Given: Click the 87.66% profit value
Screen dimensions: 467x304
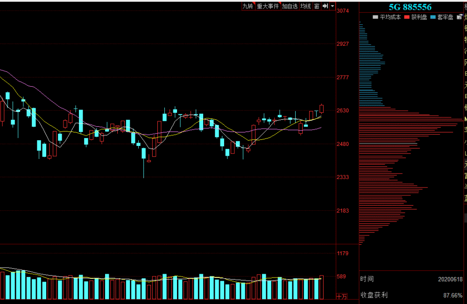Looking at the screenshot, I should (x=453, y=295).
